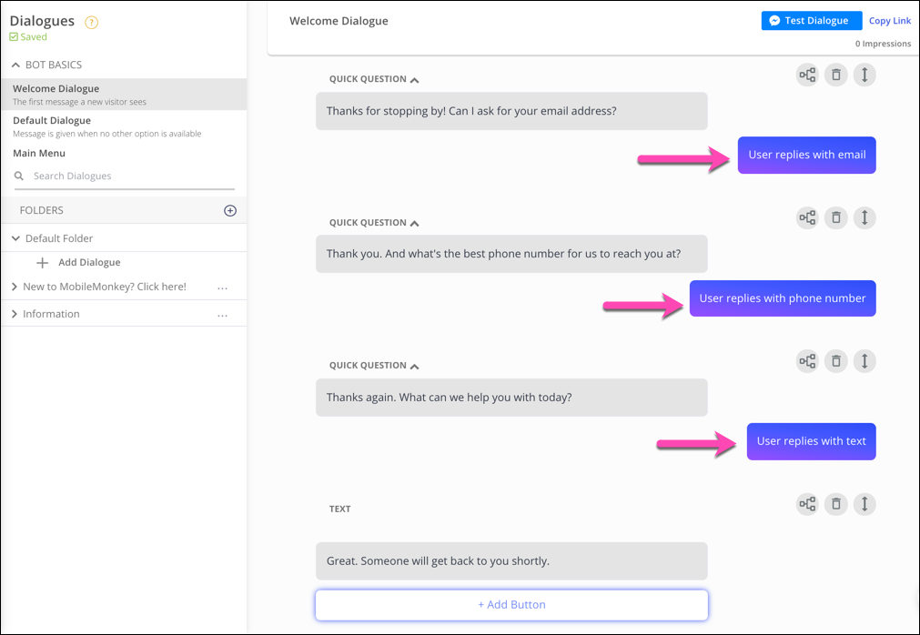Click reorder arrow on 'What can we help' widget

864,361
